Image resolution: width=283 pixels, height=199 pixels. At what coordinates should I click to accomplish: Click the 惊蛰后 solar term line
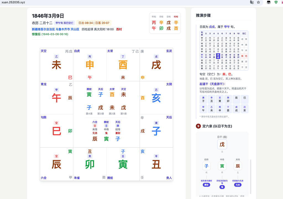(50, 34)
